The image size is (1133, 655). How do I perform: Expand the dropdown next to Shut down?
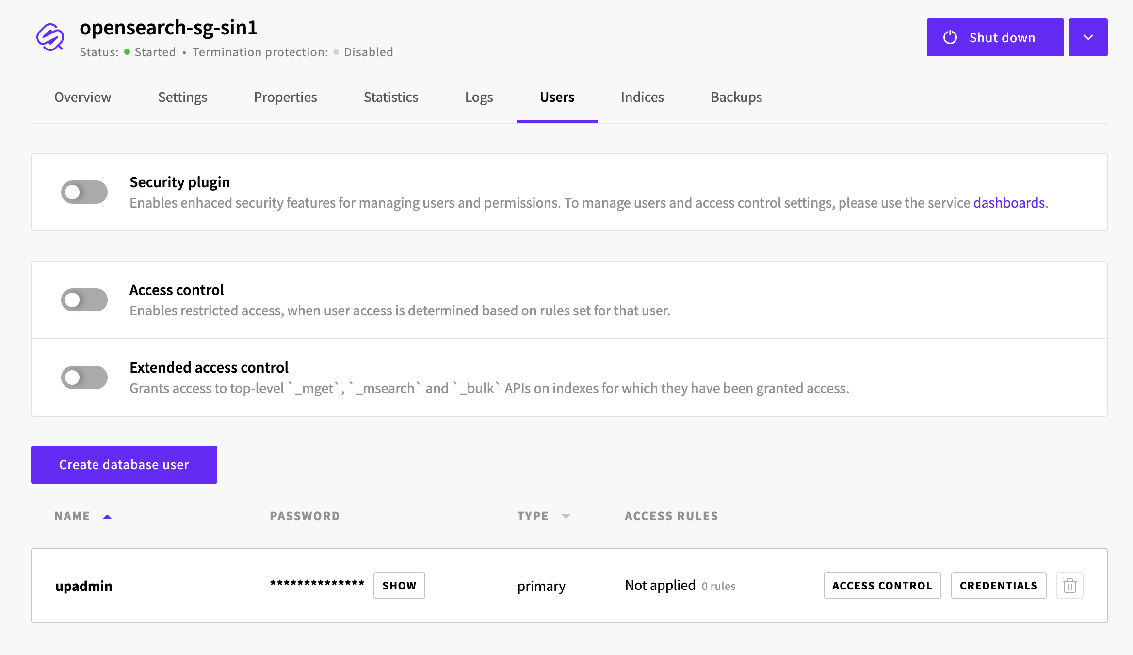[x=1088, y=37]
